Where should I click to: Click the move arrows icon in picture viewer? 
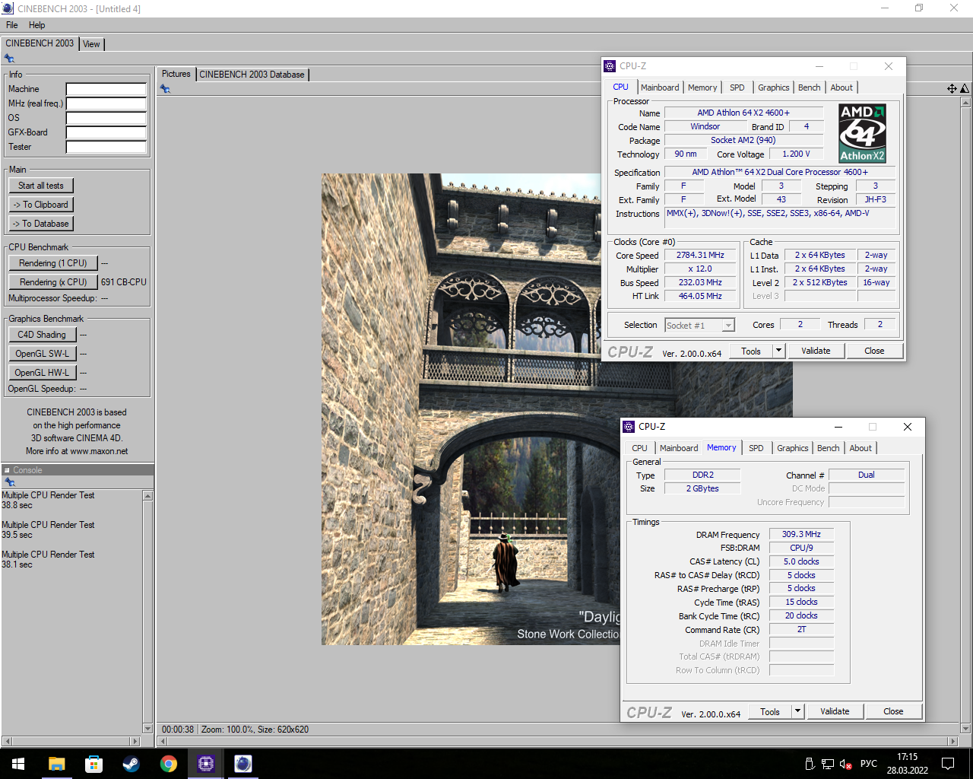[952, 89]
